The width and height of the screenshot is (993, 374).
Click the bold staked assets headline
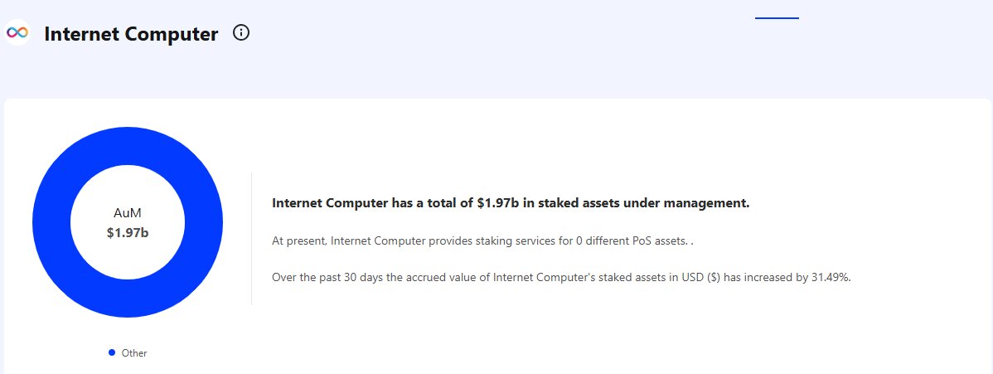tap(511, 203)
